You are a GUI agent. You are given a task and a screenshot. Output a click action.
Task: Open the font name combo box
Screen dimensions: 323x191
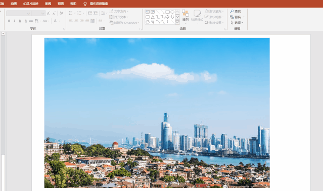coord(19,13)
